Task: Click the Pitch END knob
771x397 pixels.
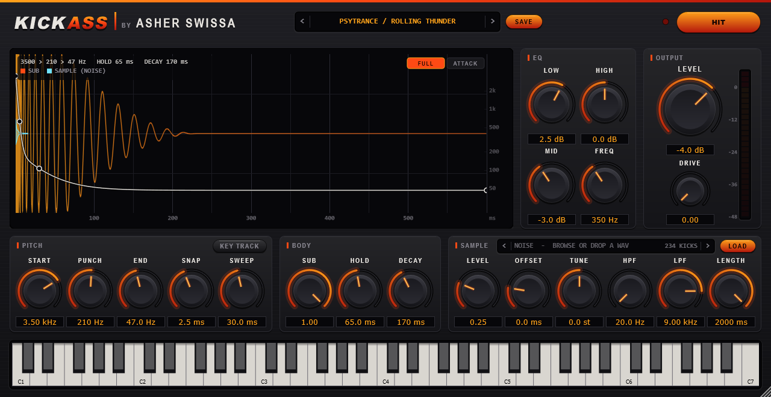Action: pos(140,290)
